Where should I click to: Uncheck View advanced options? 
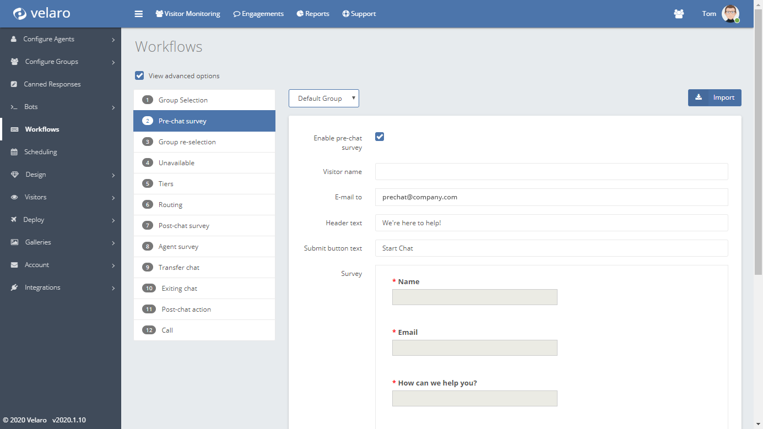139,75
